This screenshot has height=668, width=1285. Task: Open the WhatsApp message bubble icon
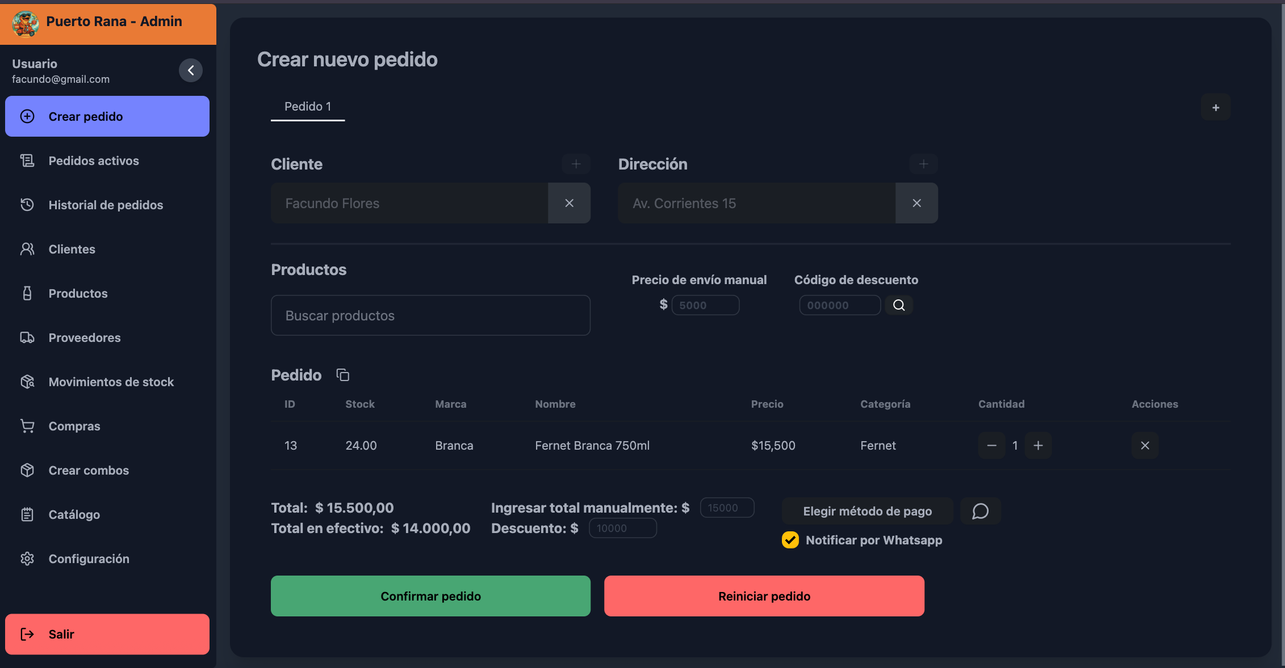point(980,511)
